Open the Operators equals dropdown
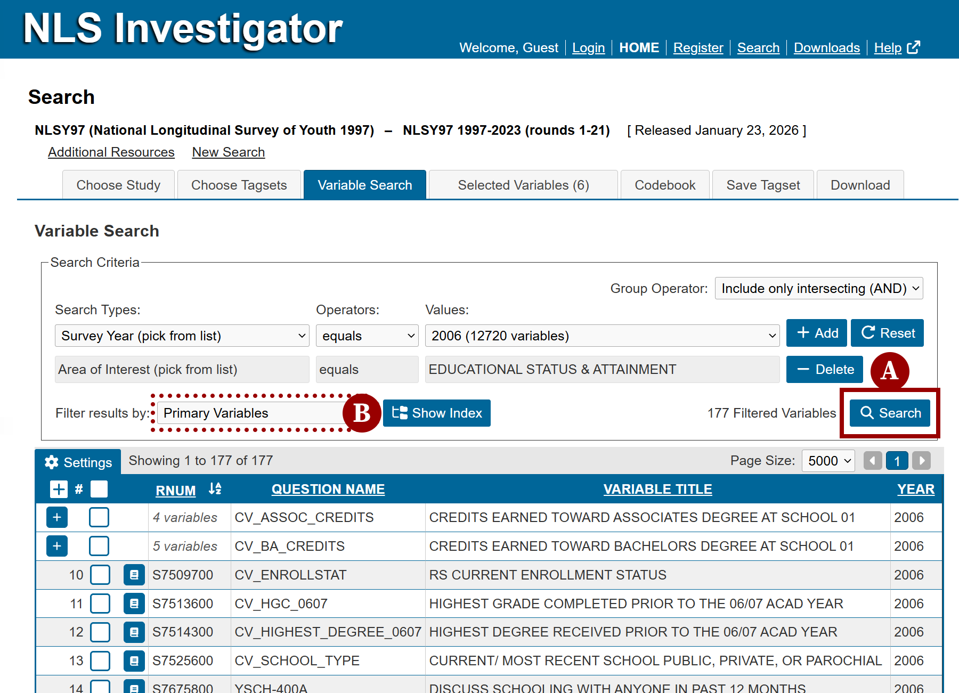The height and width of the screenshot is (693, 959). (x=367, y=336)
